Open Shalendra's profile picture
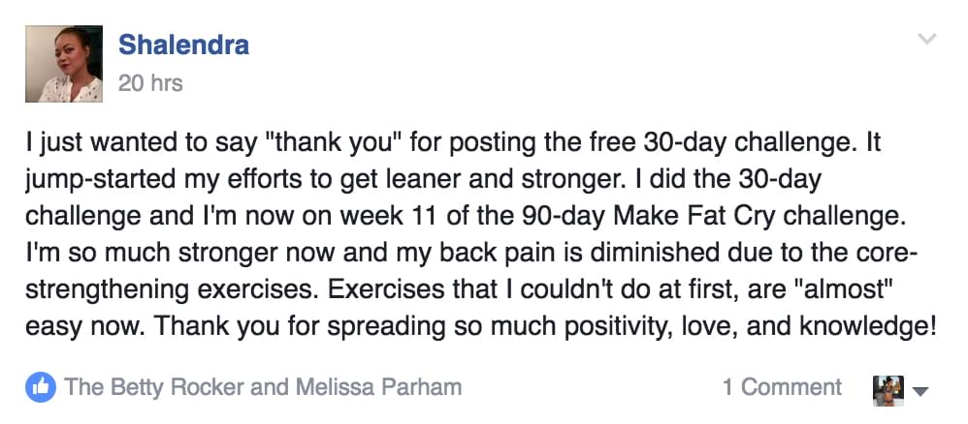Image resolution: width=968 pixels, height=424 pixels. pos(64,64)
